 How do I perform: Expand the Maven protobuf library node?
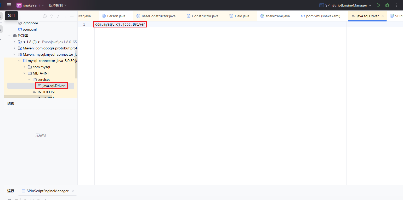(x=14, y=48)
